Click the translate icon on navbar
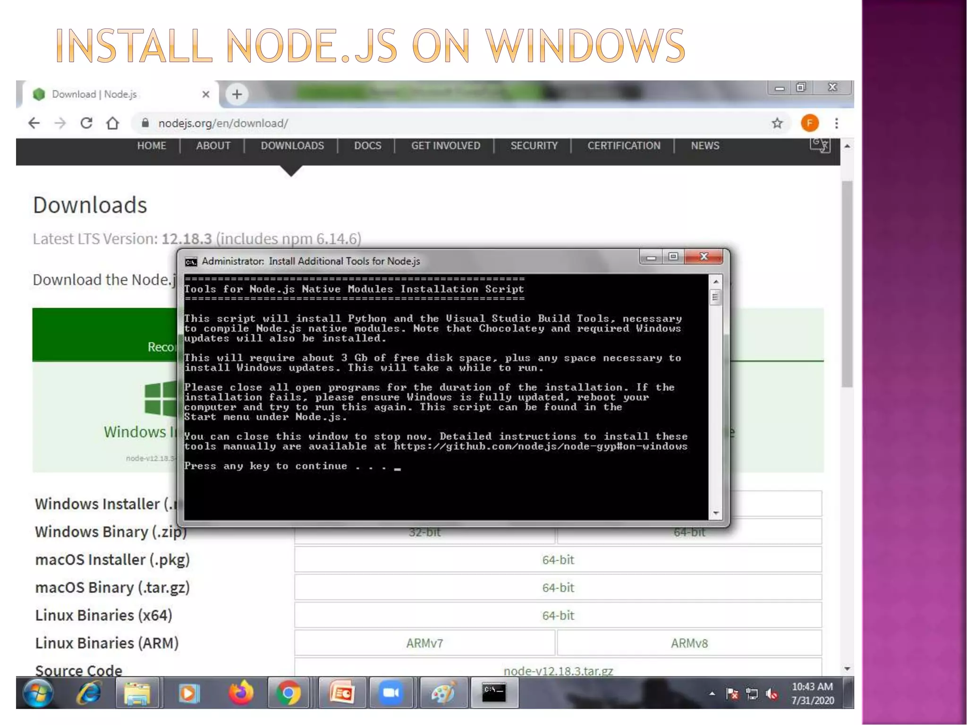This screenshot has height=725, width=967. tap(820, 145)
